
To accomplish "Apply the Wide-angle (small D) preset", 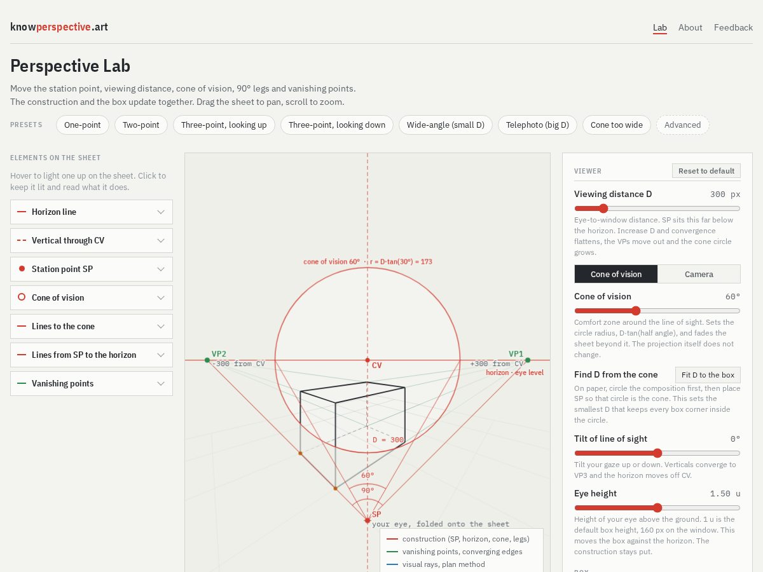I will (446, 125).
